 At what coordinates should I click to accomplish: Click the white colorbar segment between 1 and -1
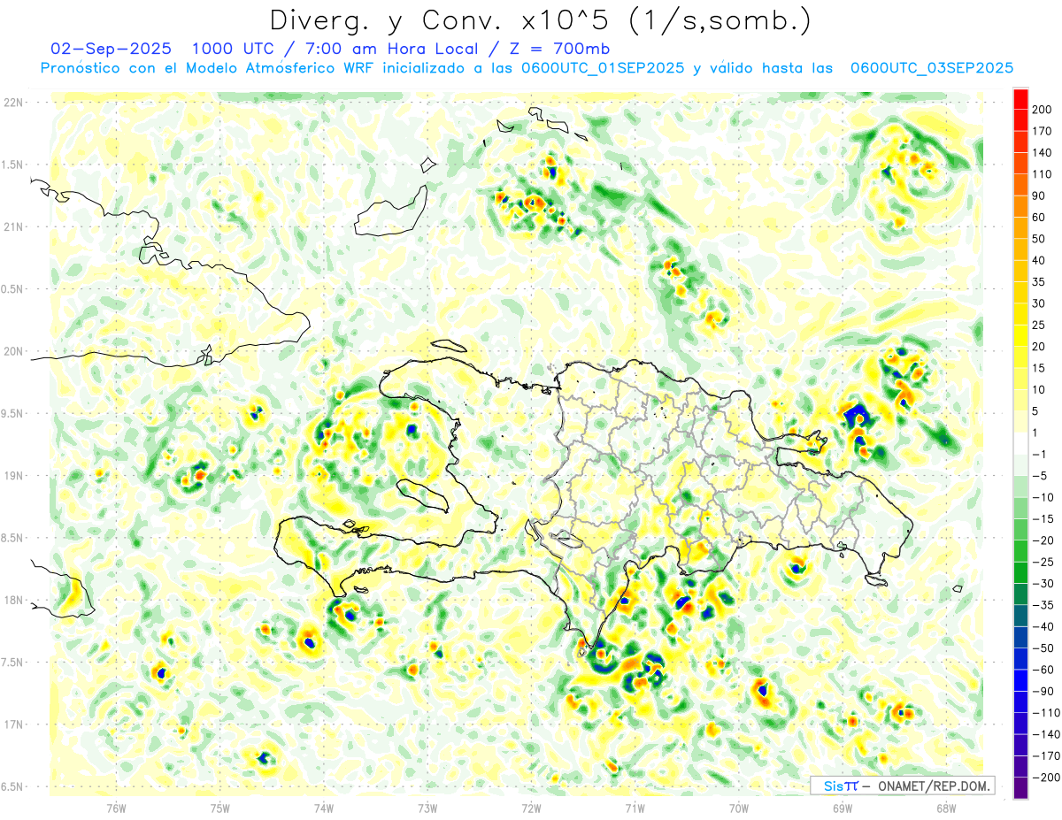click(1020, 444)
